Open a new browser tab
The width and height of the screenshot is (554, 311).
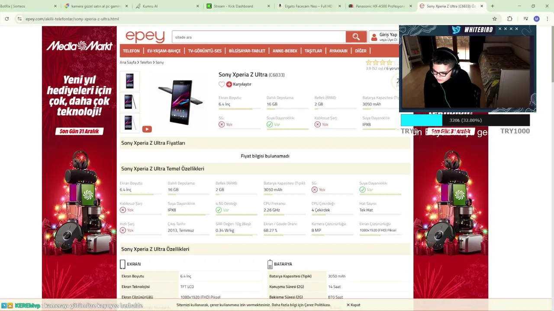[x=493, y=6]
